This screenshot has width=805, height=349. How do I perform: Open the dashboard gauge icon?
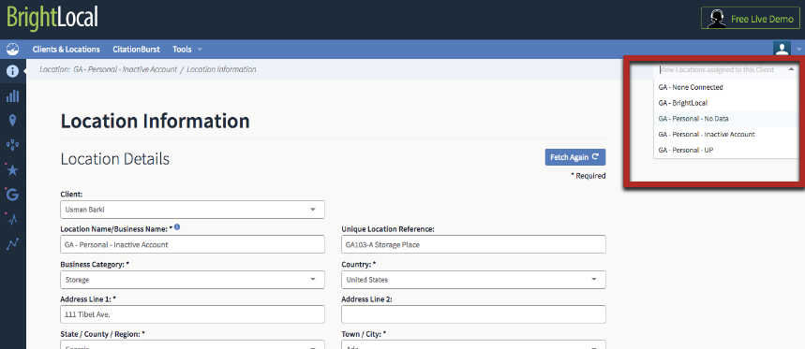click(x=12, y=50)
